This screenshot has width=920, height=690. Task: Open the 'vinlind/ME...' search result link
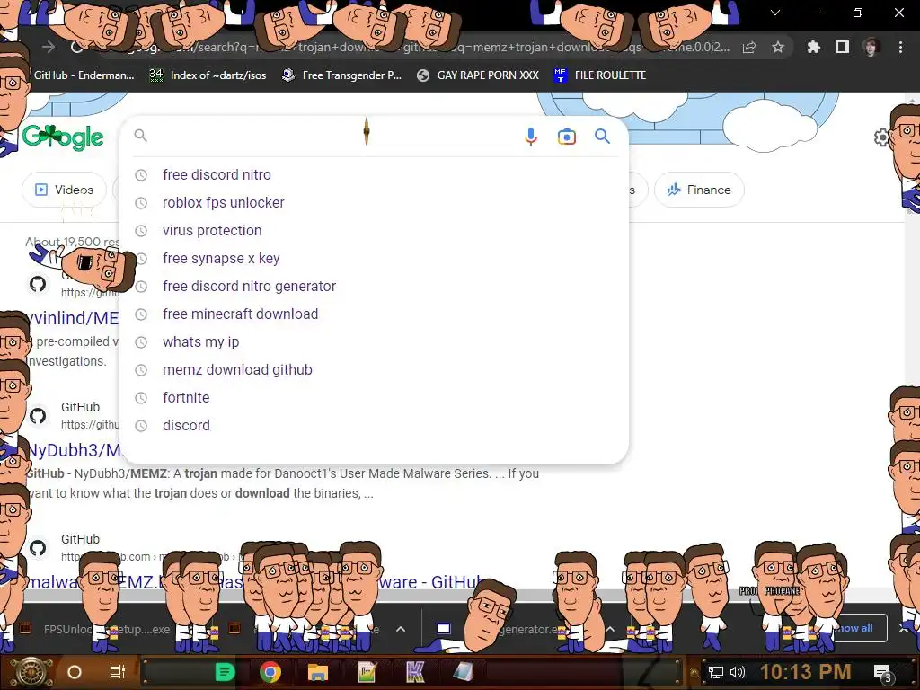pos(73,318)
